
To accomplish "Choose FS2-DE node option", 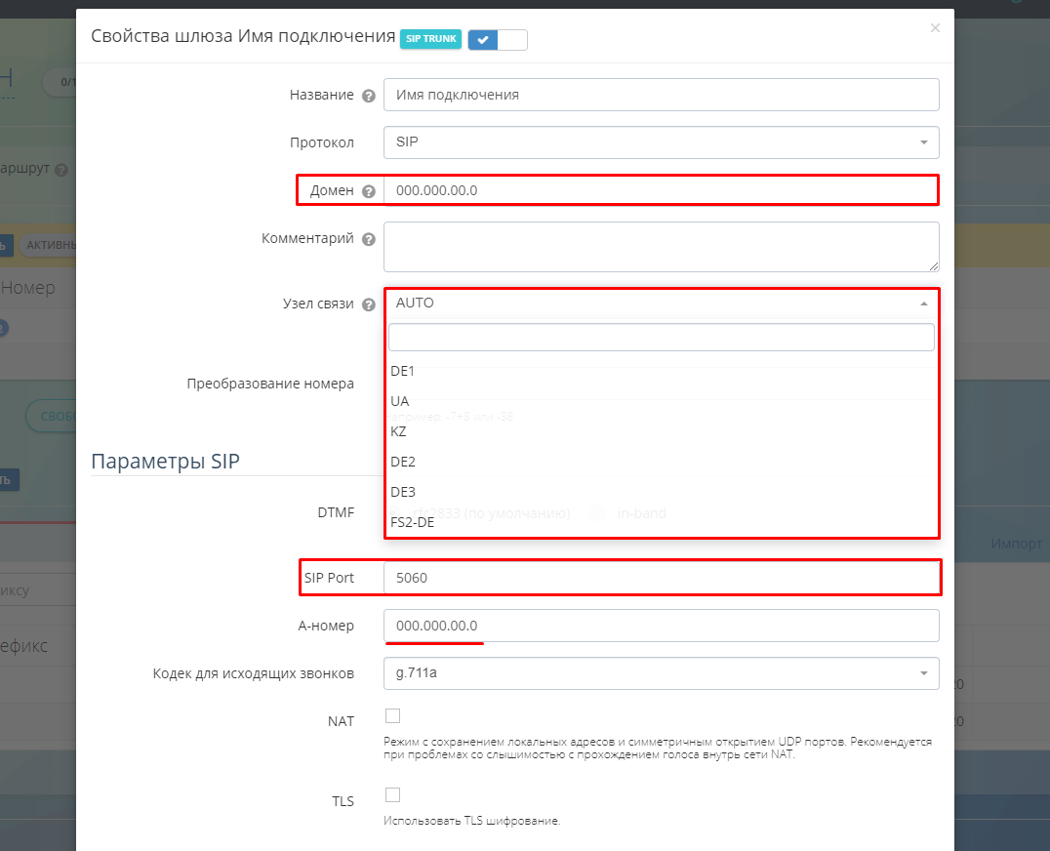I will (413, 522).
